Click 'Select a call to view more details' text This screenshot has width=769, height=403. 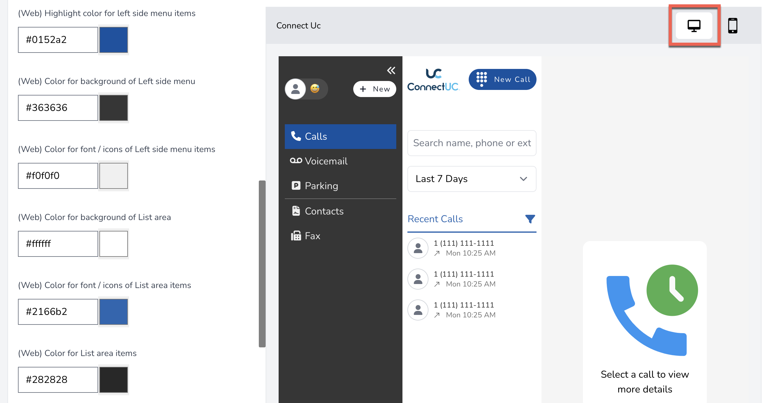coord(645,382)
